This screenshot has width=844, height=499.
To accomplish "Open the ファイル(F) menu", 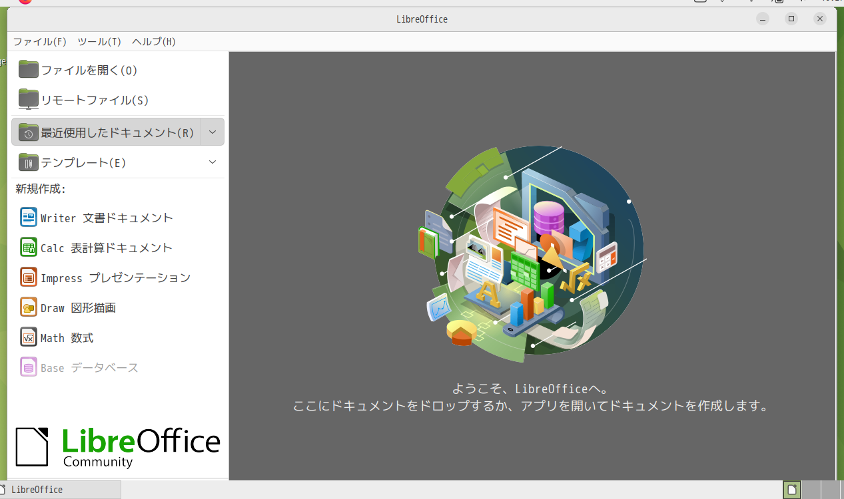I will tap(40, 41).
